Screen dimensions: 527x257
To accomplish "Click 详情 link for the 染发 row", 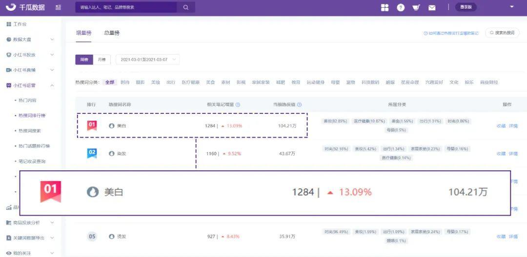I will click(513, 153).
